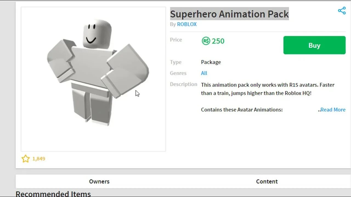Image resolution: width=351 pixels, height=197 pixels.
Task: Click the Type label
Action: click(x=175, y=62)
